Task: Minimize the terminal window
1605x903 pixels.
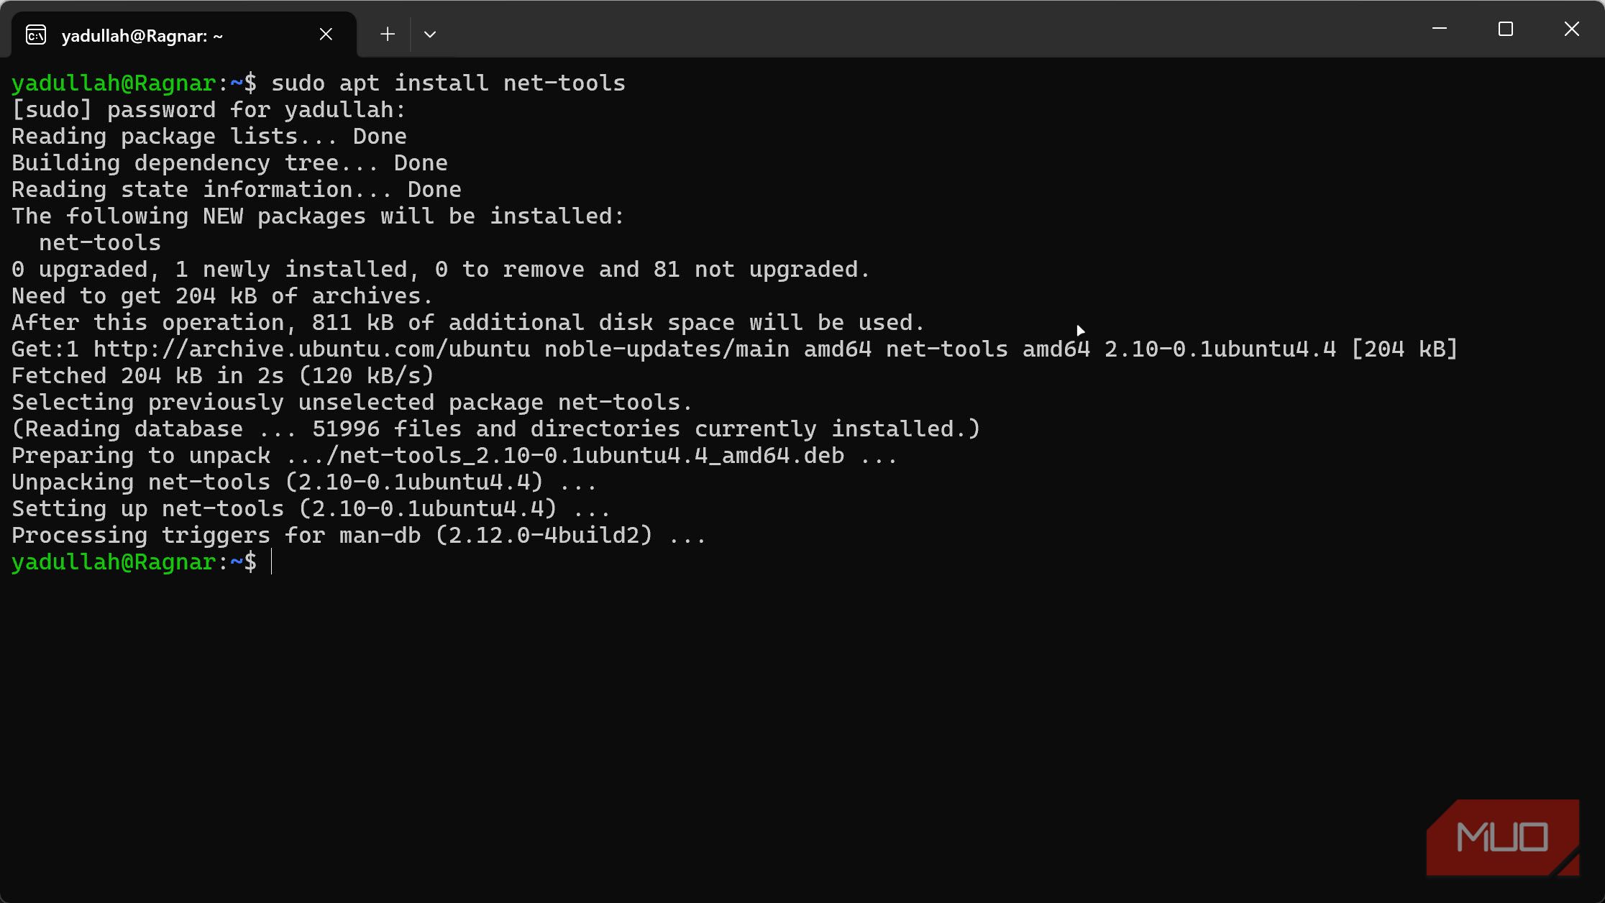Action: (x=1440, y=29)
